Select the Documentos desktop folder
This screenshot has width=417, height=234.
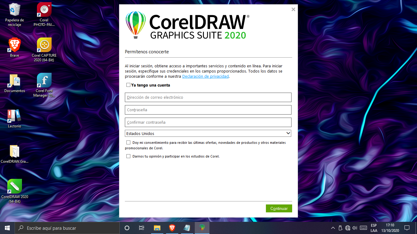[14, 83]
